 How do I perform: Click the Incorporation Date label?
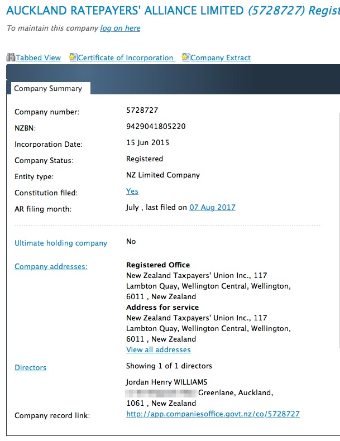[49, 144]
